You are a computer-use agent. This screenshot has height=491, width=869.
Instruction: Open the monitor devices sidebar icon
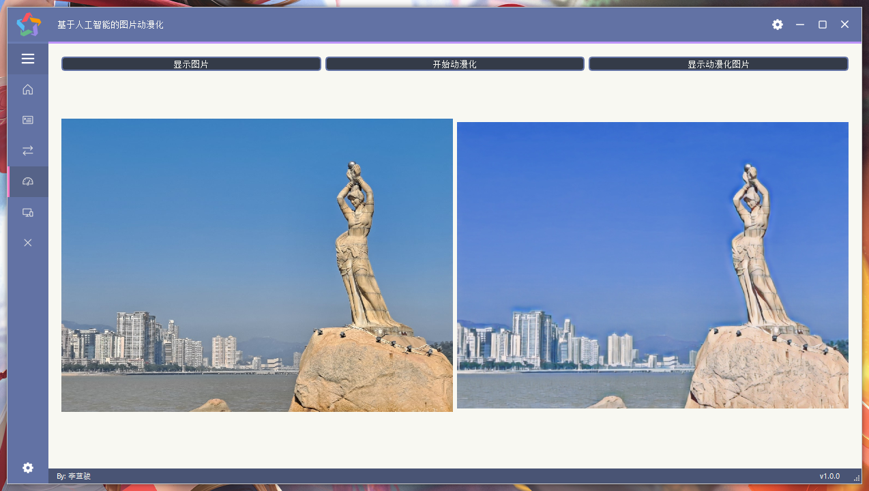[28, 212]
